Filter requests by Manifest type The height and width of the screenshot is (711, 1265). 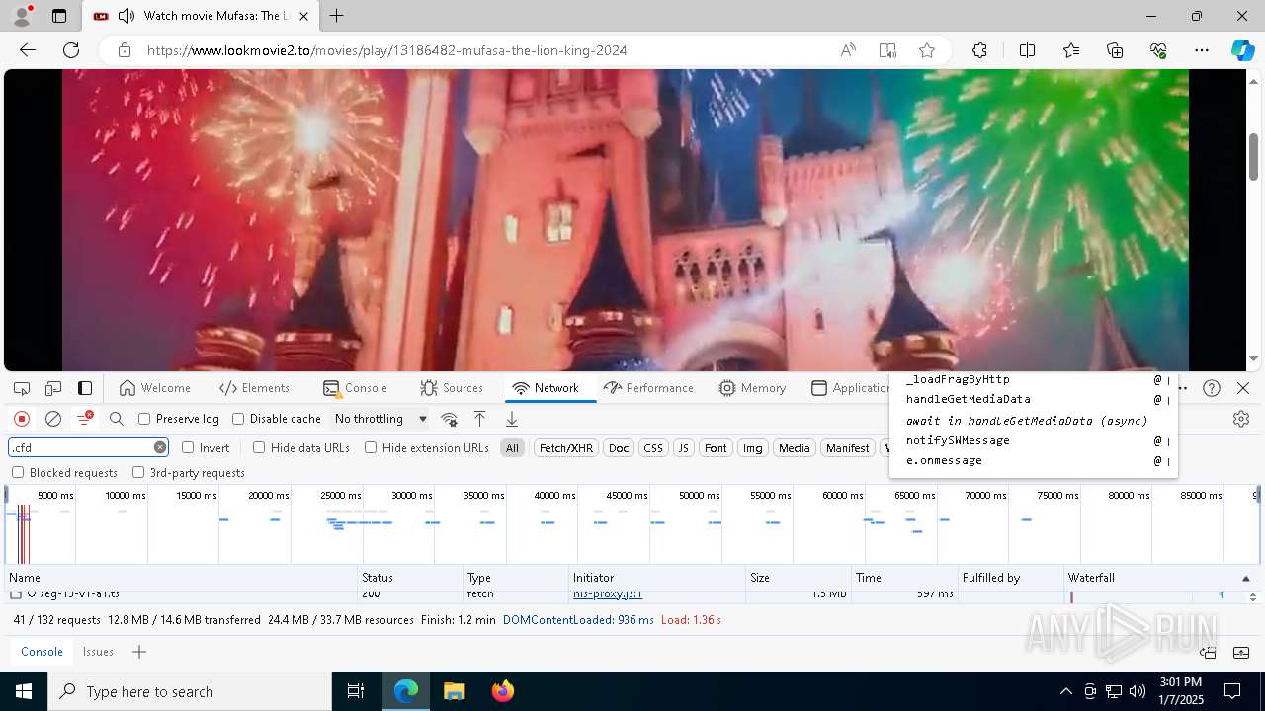point(847,448)
